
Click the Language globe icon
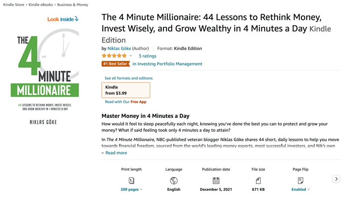click(x=173, y=181)
